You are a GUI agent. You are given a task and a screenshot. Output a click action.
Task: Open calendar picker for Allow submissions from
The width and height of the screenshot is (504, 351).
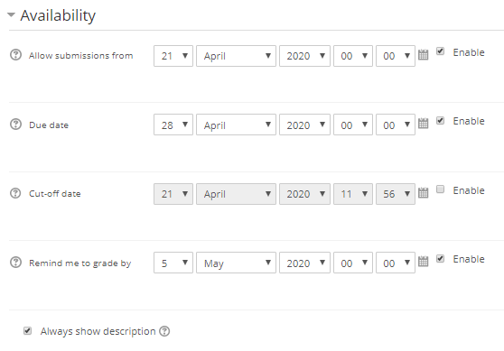point(423,55)
